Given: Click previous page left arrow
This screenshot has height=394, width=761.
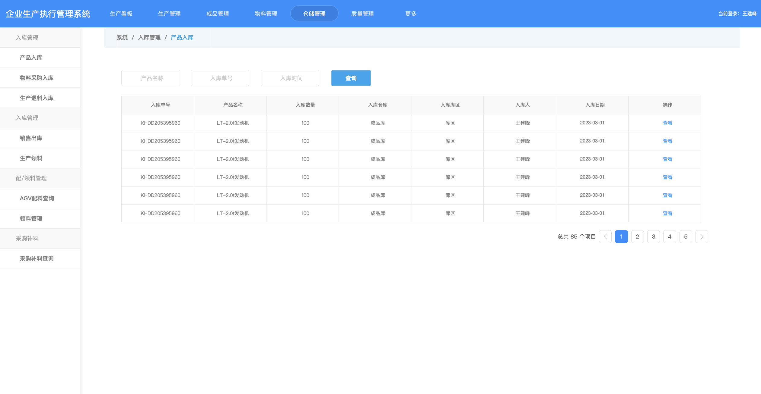Looking at the screenshot, I should pos(605,236).
